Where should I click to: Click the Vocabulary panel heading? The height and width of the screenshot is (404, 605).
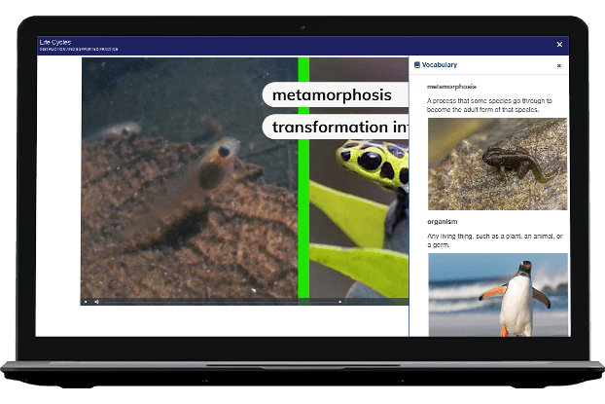click(x=439, y=65)
